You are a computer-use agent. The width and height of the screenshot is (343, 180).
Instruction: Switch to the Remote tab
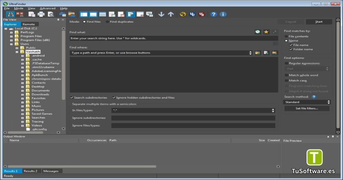pyautogui.click(x=29, y=24)
